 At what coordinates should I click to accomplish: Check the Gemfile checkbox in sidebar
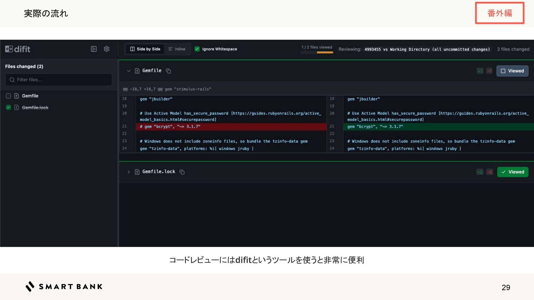8,96
